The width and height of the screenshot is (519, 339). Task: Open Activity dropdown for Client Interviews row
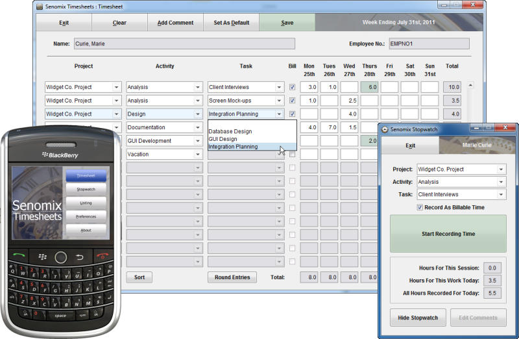pyautogui.click(x=198, y=87)
